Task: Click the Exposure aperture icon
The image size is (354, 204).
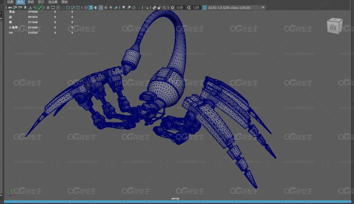Action: click(x=173, y=8)
